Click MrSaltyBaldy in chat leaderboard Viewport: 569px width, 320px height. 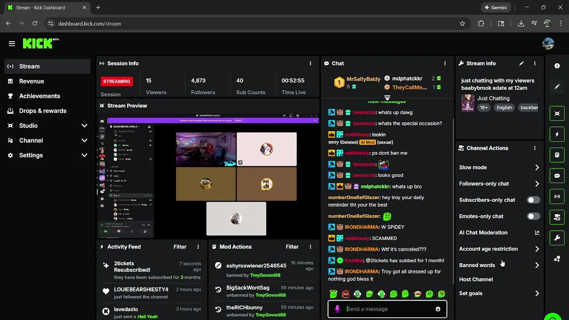(363, 79)
